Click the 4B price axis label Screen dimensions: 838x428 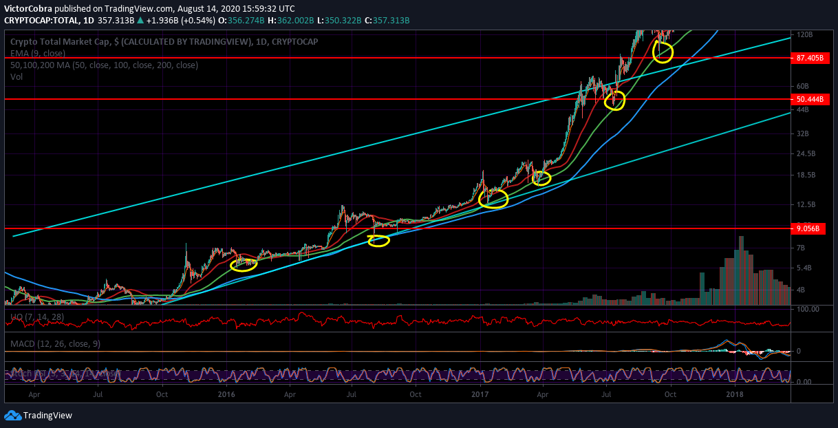tap(802, 290)
